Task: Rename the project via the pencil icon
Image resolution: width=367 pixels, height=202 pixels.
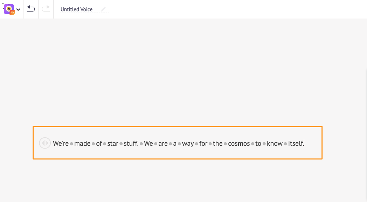Action: point(103,9)
